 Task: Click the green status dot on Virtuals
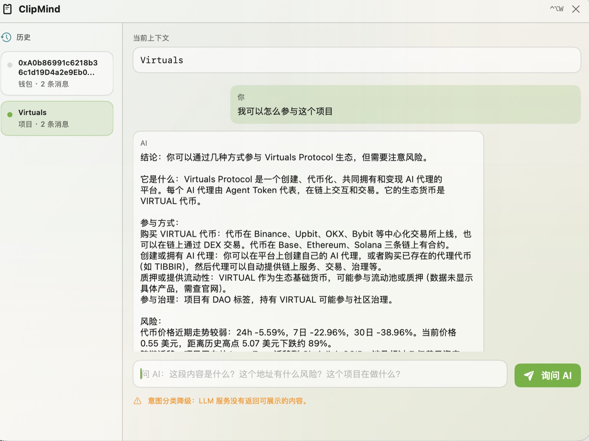pyautogui.click(x=10, y=114)
